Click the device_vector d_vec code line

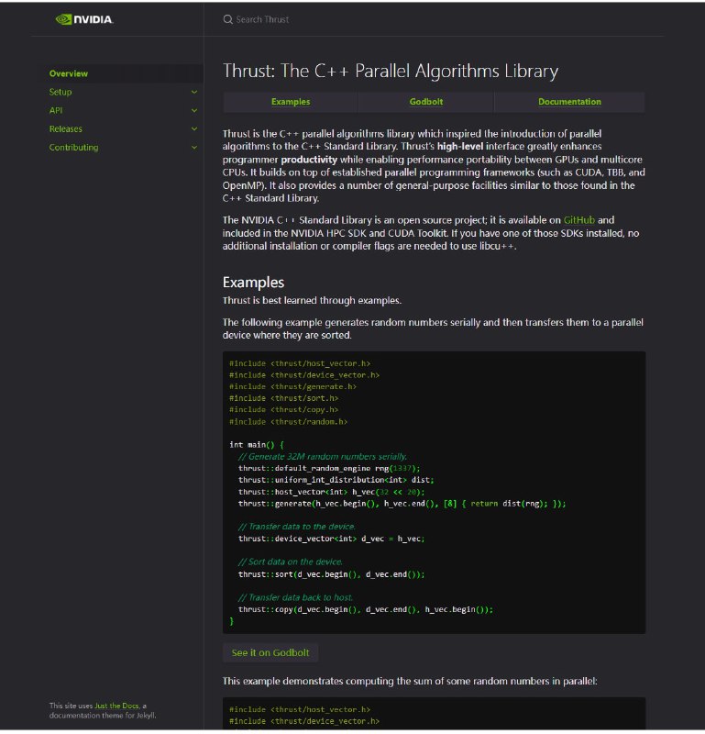[331, 539]
